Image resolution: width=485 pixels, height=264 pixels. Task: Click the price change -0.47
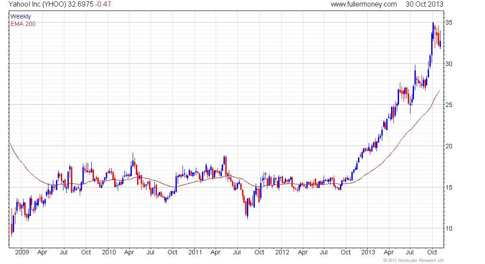[103, 4]
